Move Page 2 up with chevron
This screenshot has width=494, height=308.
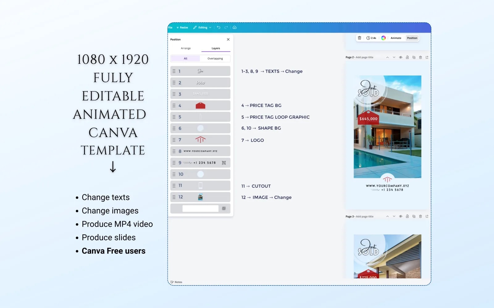pyautogui.click(x=387, y=57)
